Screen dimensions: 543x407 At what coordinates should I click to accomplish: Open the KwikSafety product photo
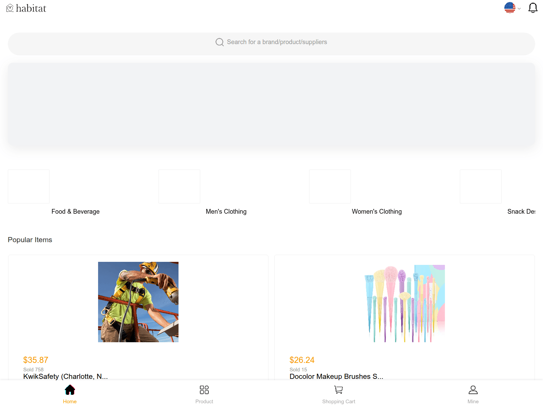(138, 302)
